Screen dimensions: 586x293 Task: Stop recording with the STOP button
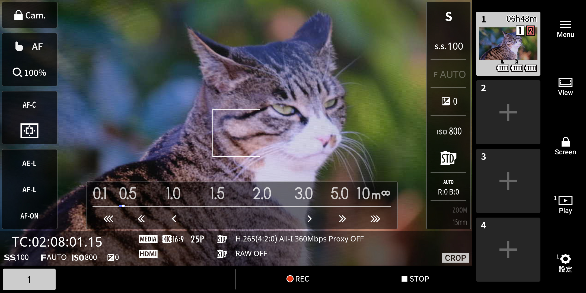(415, 279)
